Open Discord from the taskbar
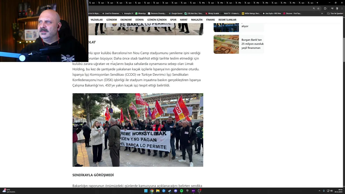345x194 pixels. click(x=175, y=191)
